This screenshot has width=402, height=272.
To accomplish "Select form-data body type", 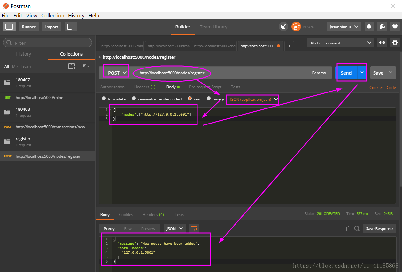I will tap(104, 99).
